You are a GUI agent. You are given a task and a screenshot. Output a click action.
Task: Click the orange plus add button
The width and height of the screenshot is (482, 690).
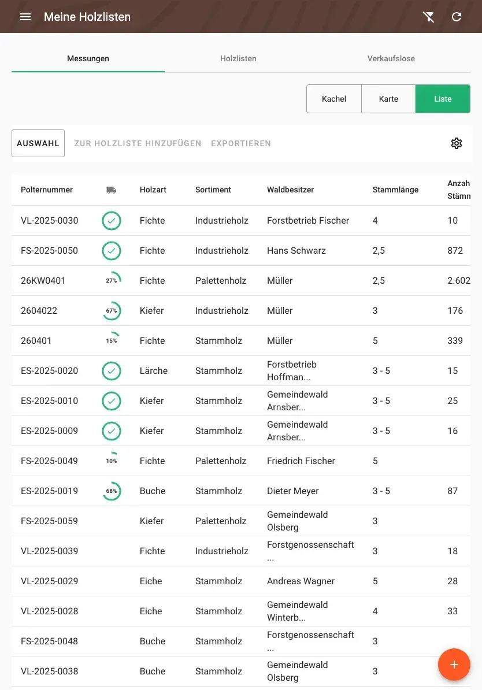(454, 665)
